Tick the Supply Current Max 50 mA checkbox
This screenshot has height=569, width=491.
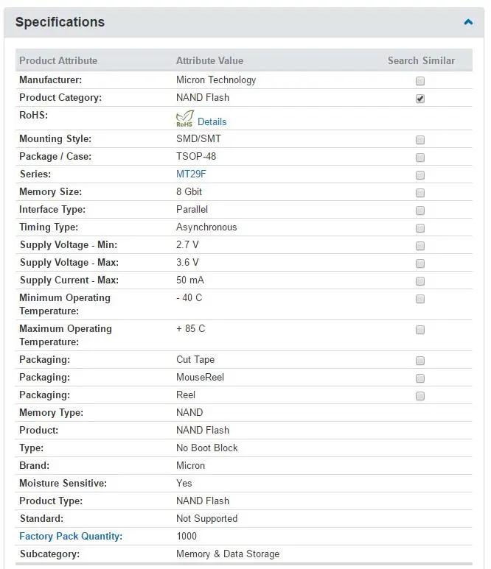419,281
